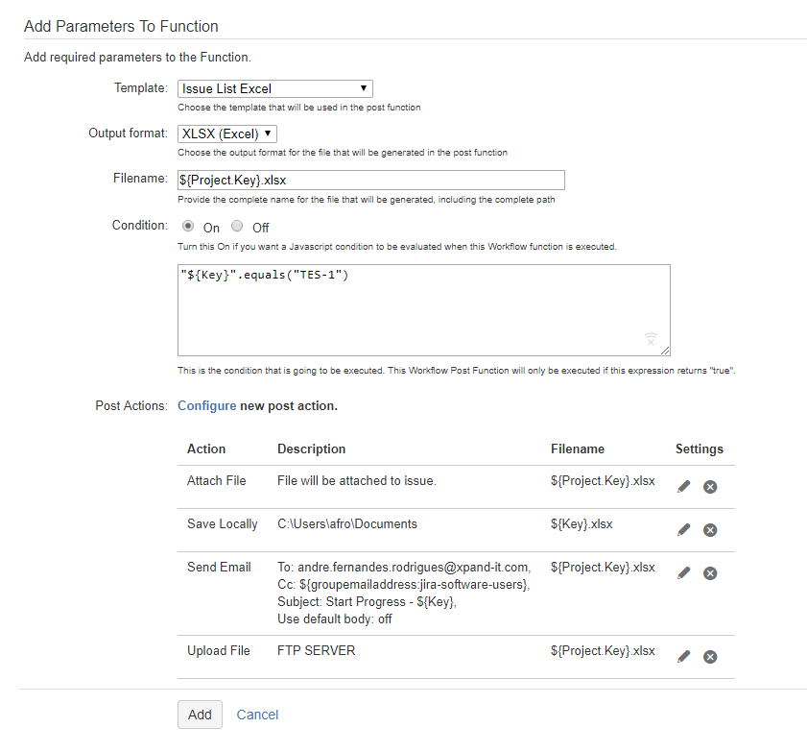Select the Condition Off radio button
Image resolution: width=807 pixels, height=752 pixels.
[237, 227]
